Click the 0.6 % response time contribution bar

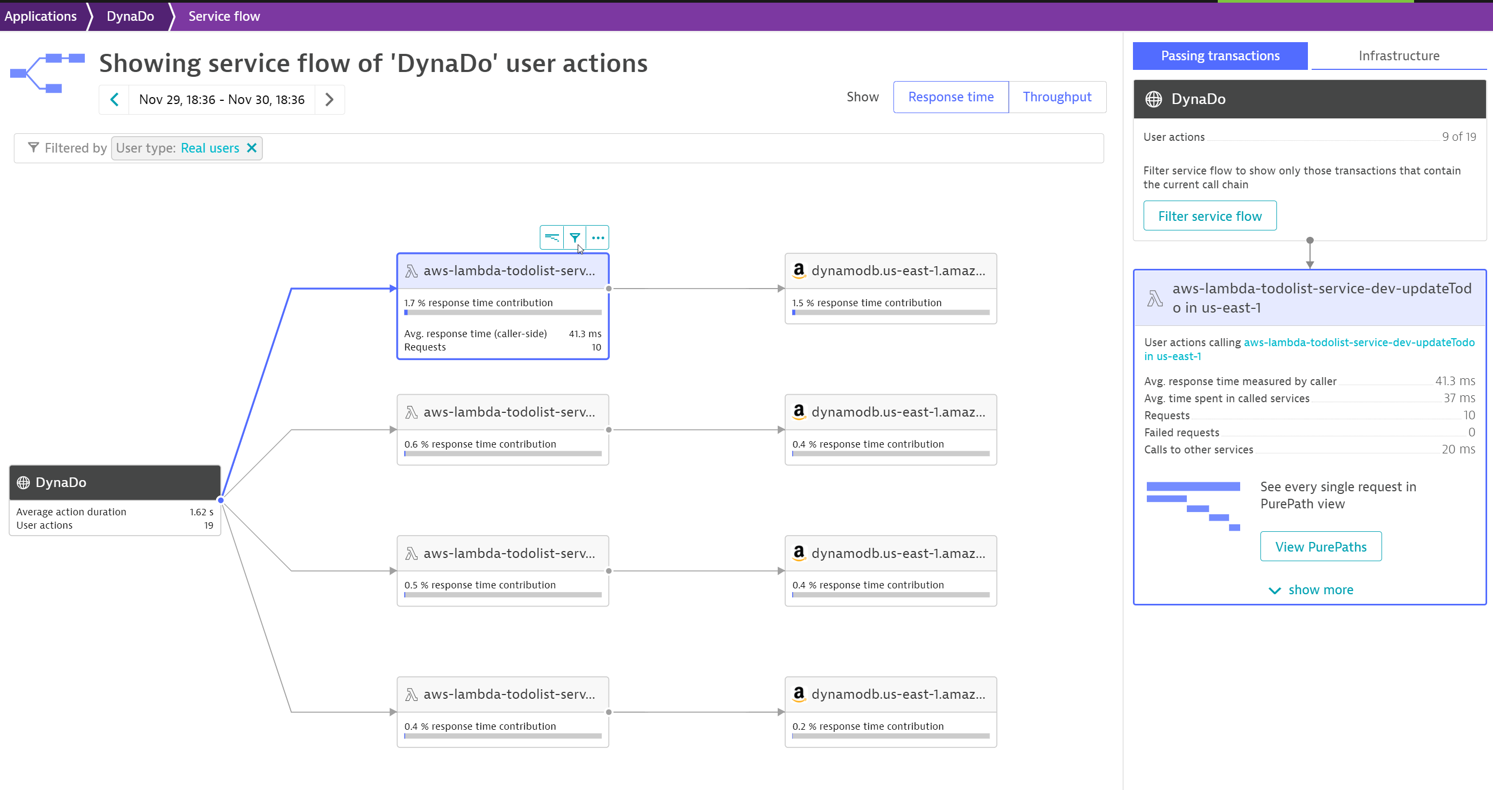tap(502, 454)
